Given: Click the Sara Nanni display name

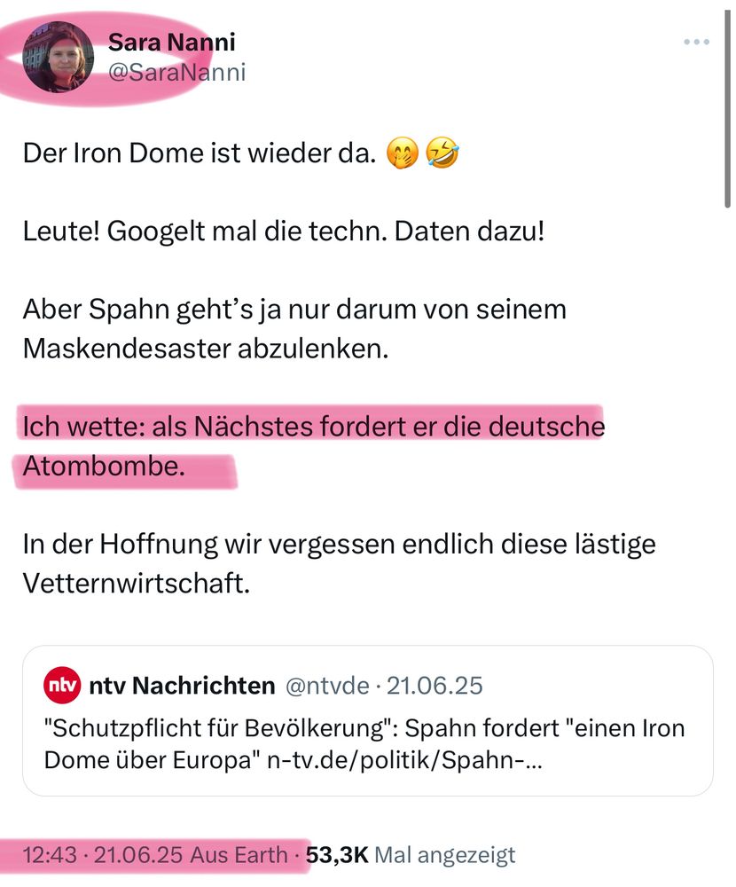Looking at the screenshot, I should point(171,42).
